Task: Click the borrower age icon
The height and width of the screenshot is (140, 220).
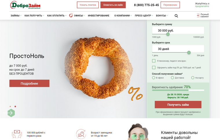Action: click(81, 134)
